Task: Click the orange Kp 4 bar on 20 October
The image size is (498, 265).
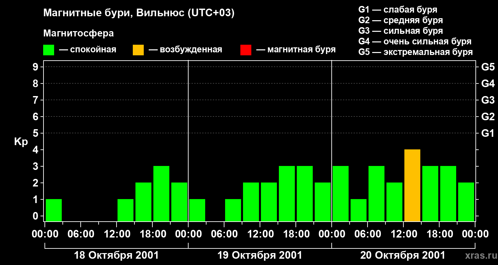Action: click(x=412, y=185)
